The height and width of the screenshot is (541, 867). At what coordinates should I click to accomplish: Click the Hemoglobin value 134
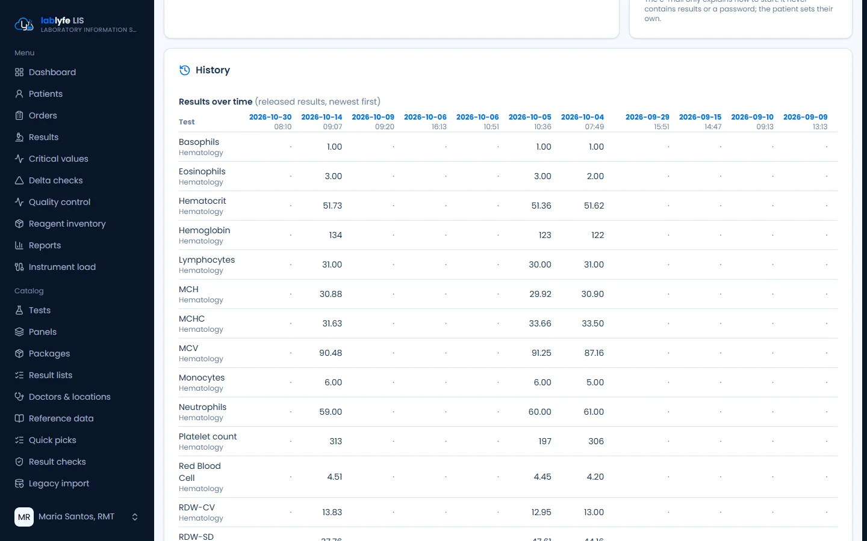coord(335,235)
